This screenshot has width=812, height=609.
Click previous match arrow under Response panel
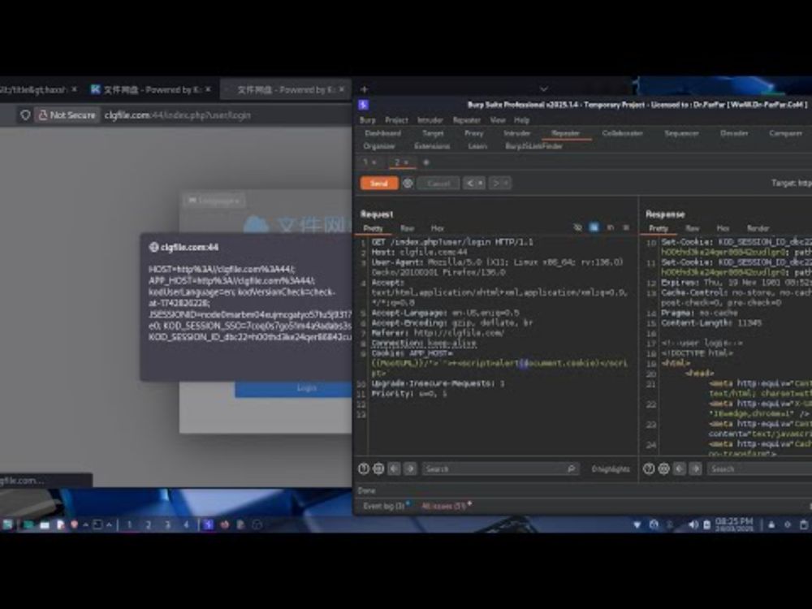point(680,469)
